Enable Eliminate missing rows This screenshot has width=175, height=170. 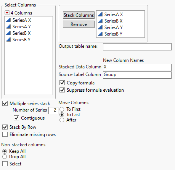click(x=5, y=134)
